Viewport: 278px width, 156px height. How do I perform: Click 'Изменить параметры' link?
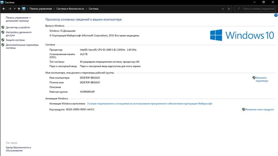(262, 79)
